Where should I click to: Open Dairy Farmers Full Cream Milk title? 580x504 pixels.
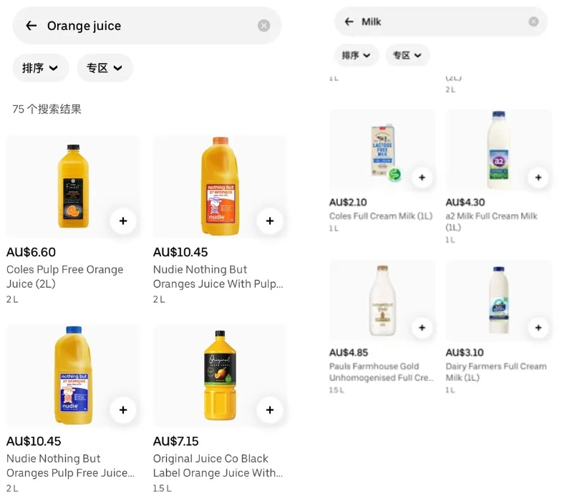pyautogui.click(x=496, y=372)
